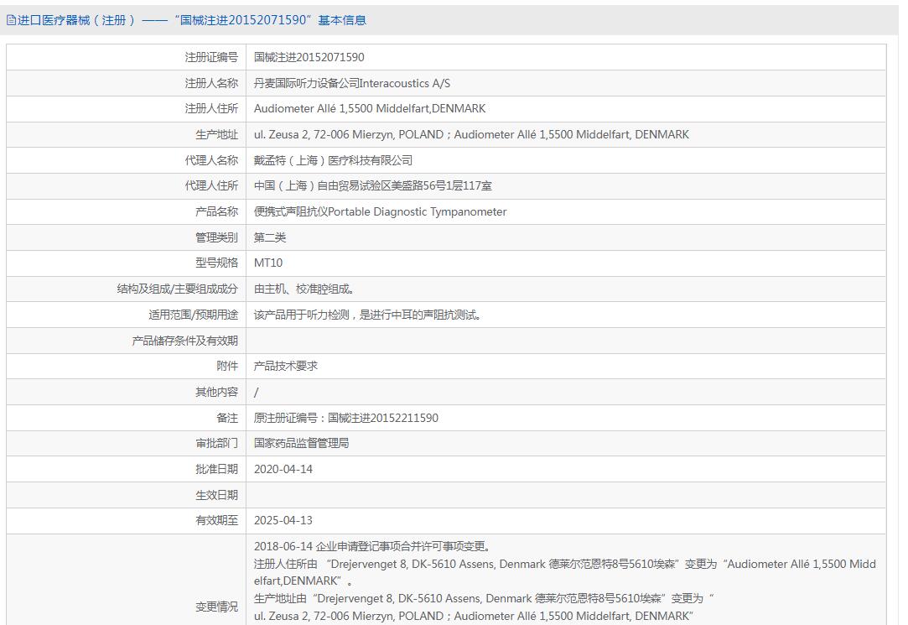Click the 结构及组成/主要组成成分 label

tap(177, 289)
